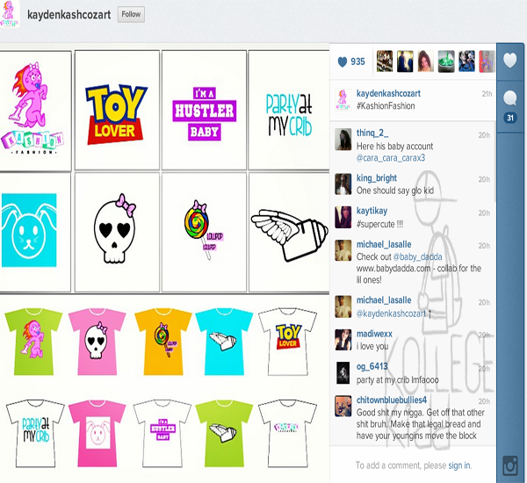527x483 pixels.
Task: Click the heart like icon in sidebar
Action: point(510,61)
